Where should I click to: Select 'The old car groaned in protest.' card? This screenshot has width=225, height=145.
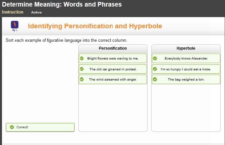coord(113,69)
